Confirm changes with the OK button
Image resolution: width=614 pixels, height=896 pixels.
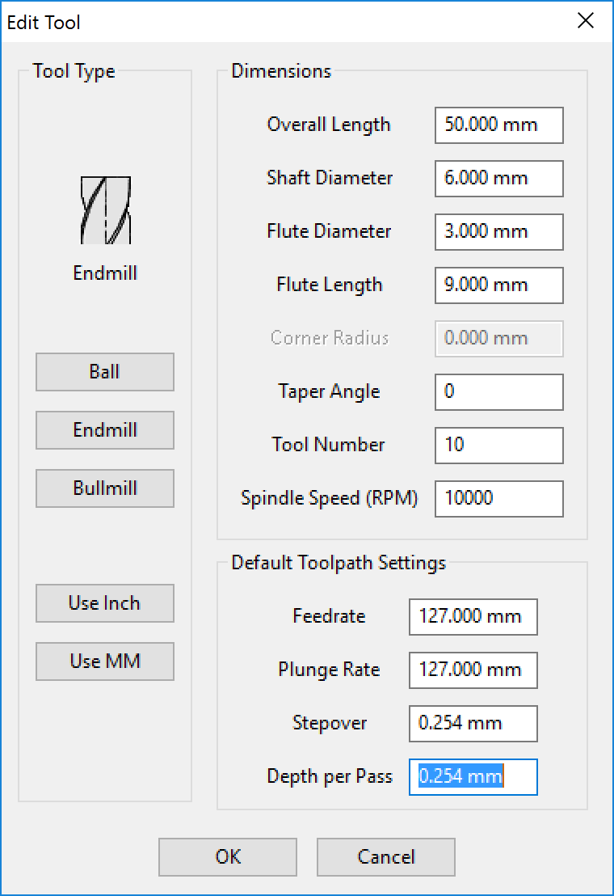(x=228, y=857)
